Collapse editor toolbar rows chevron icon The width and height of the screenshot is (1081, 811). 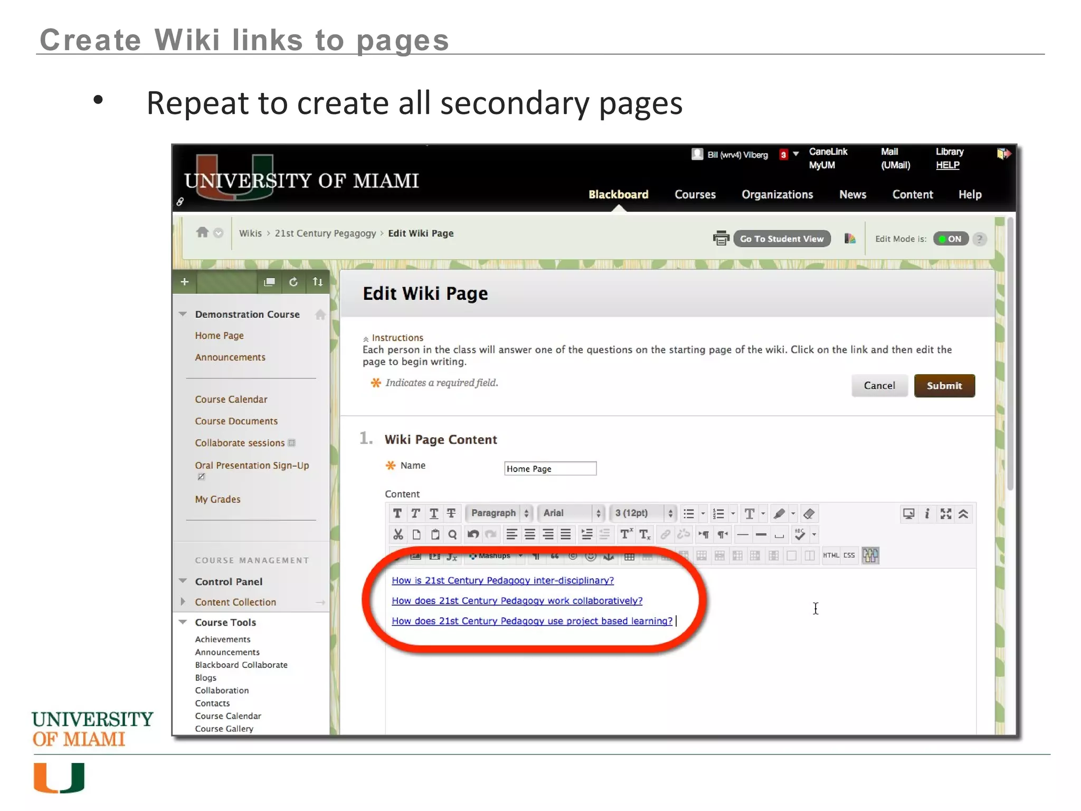click(964, 514)
